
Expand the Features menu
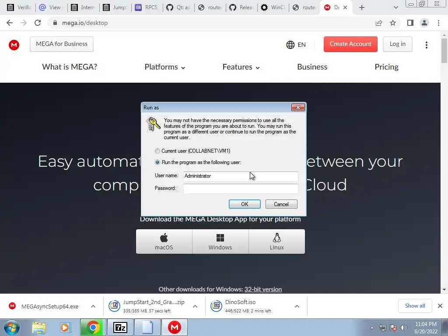coord(241,67)
